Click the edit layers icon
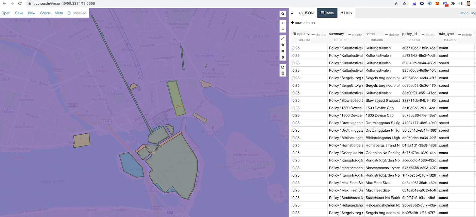The height and width of the screenshot is (217, 476). pyautogui.click(x=283, y=67)
